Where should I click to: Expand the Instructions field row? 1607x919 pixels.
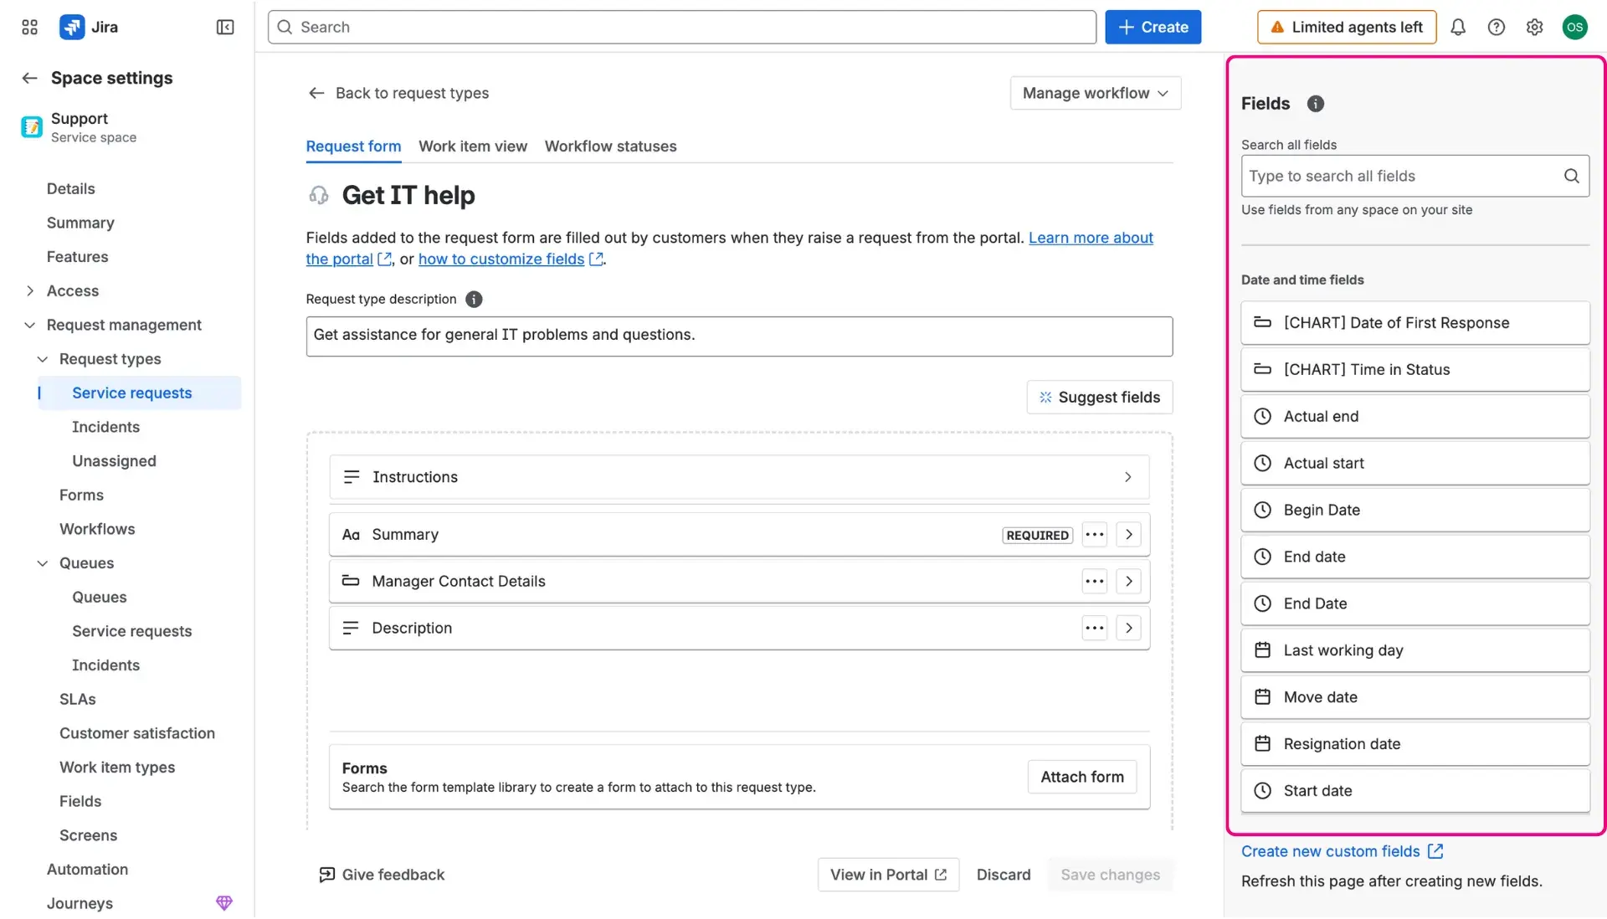1128,476
